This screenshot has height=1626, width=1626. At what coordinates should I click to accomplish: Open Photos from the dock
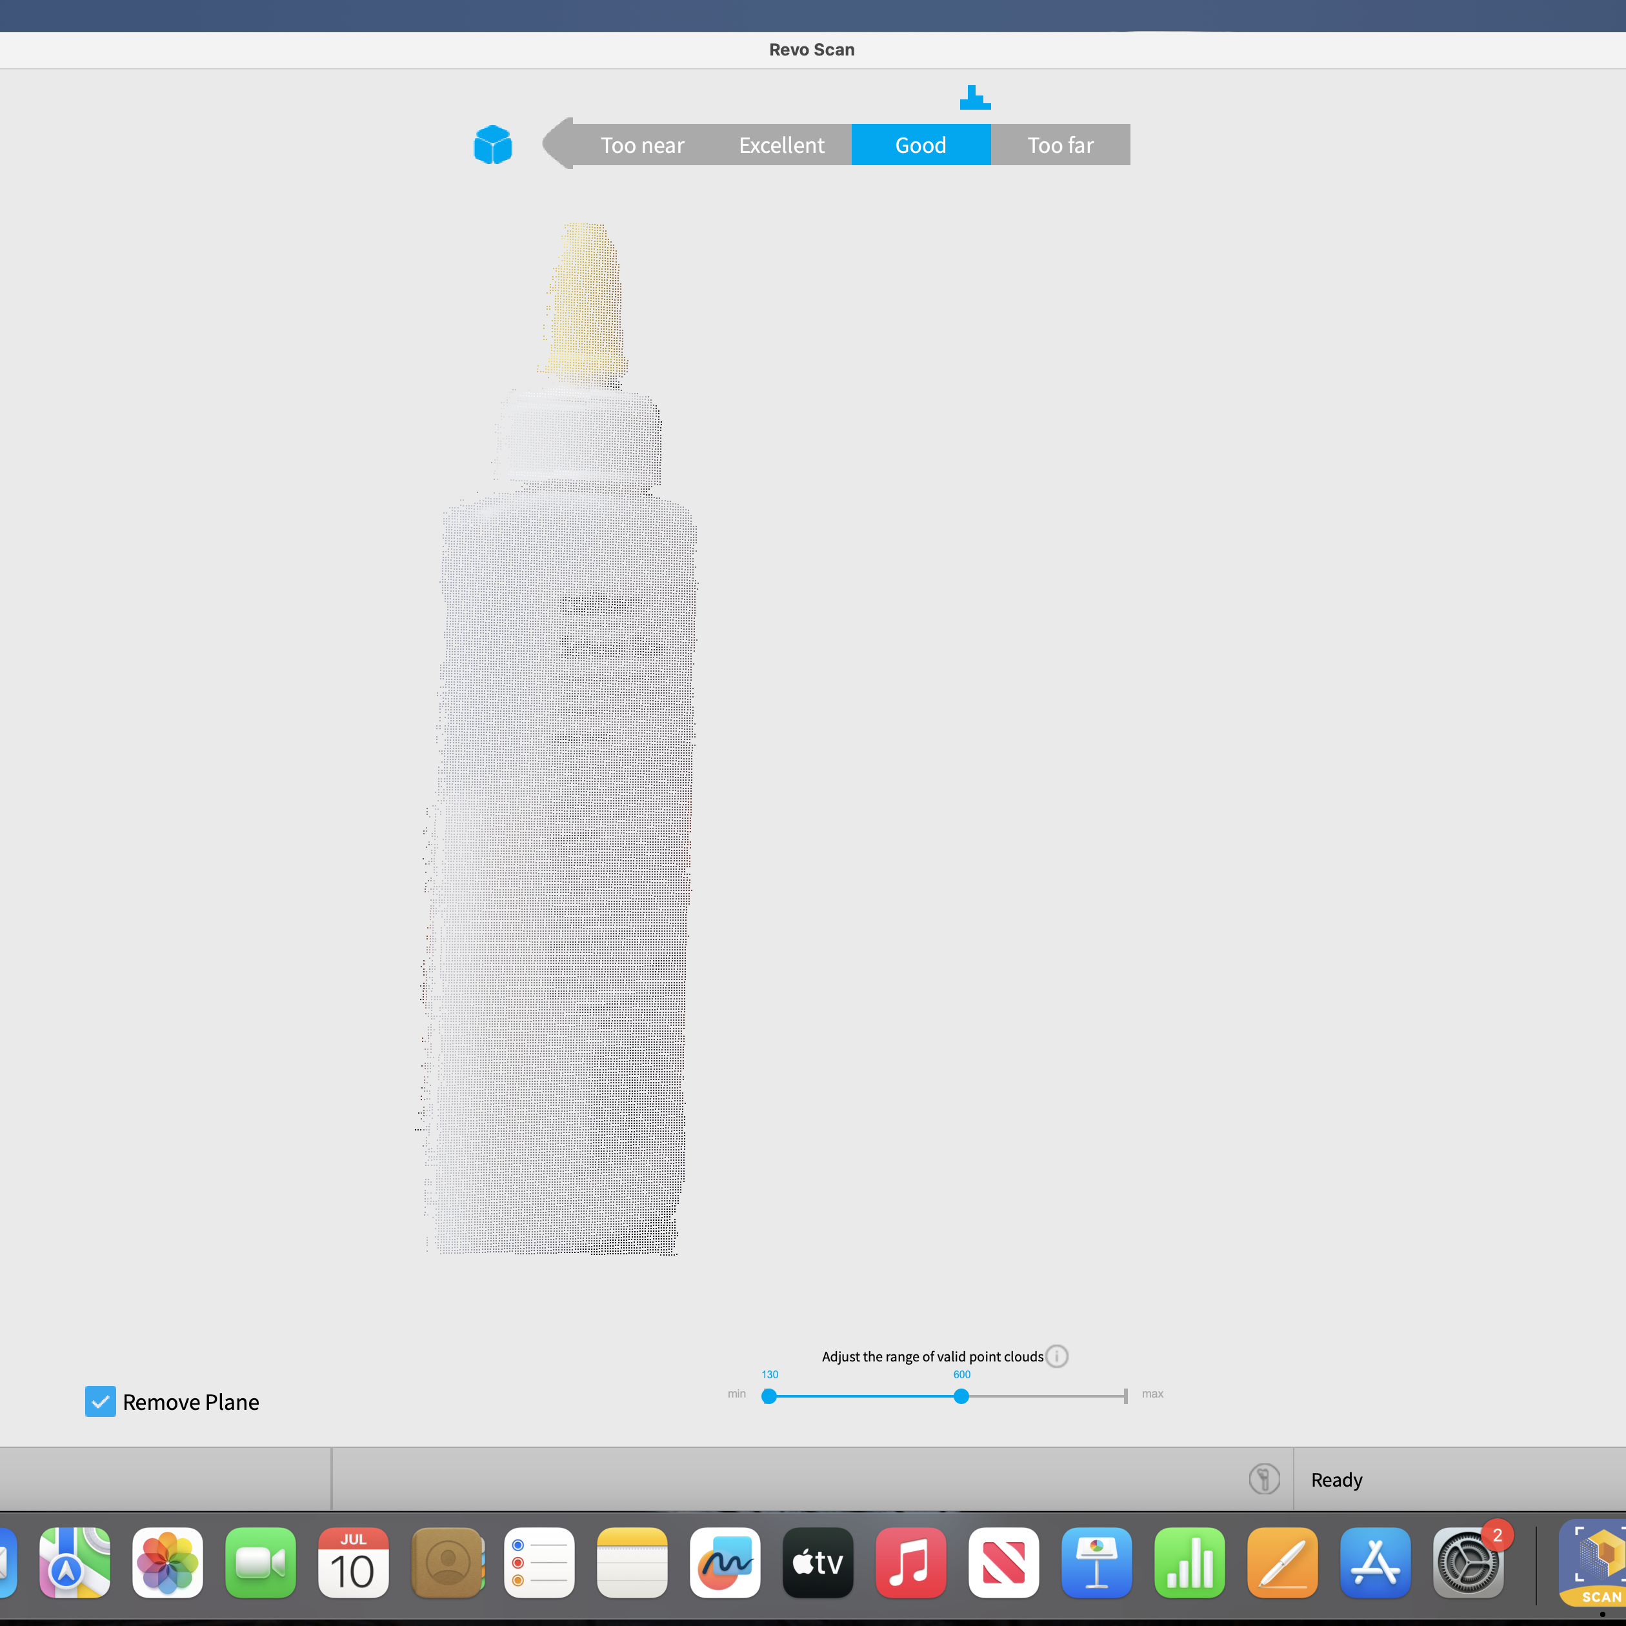click(x=168, y=1562)
